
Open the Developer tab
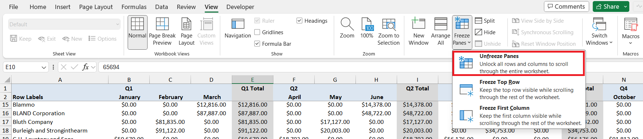pyautogui.click(x=240, y=7)
